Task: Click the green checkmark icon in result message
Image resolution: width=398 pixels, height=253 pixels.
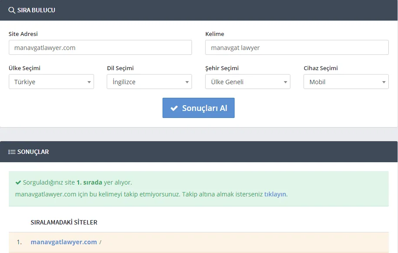Action: click(x=18, y=182)
